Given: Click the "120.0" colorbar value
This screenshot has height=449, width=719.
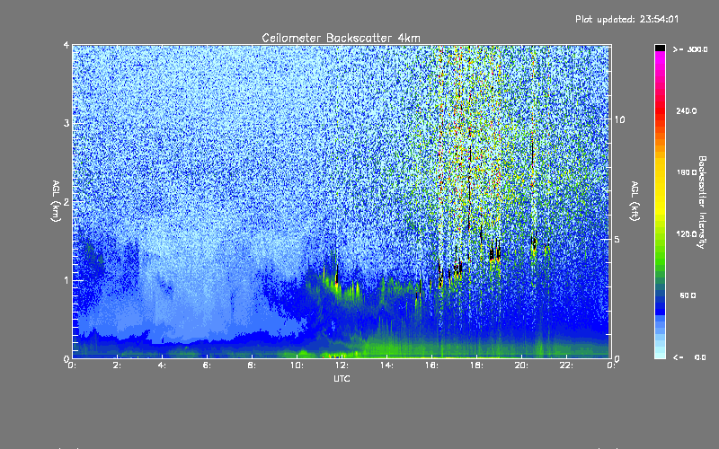Looking at the screenshot, I should tap(687, 234).
